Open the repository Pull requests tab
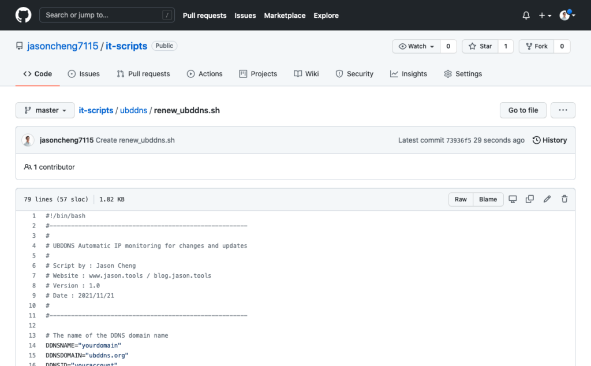This screenshot has width=591, height=366. pyautogui.click(x=143, y=74)
